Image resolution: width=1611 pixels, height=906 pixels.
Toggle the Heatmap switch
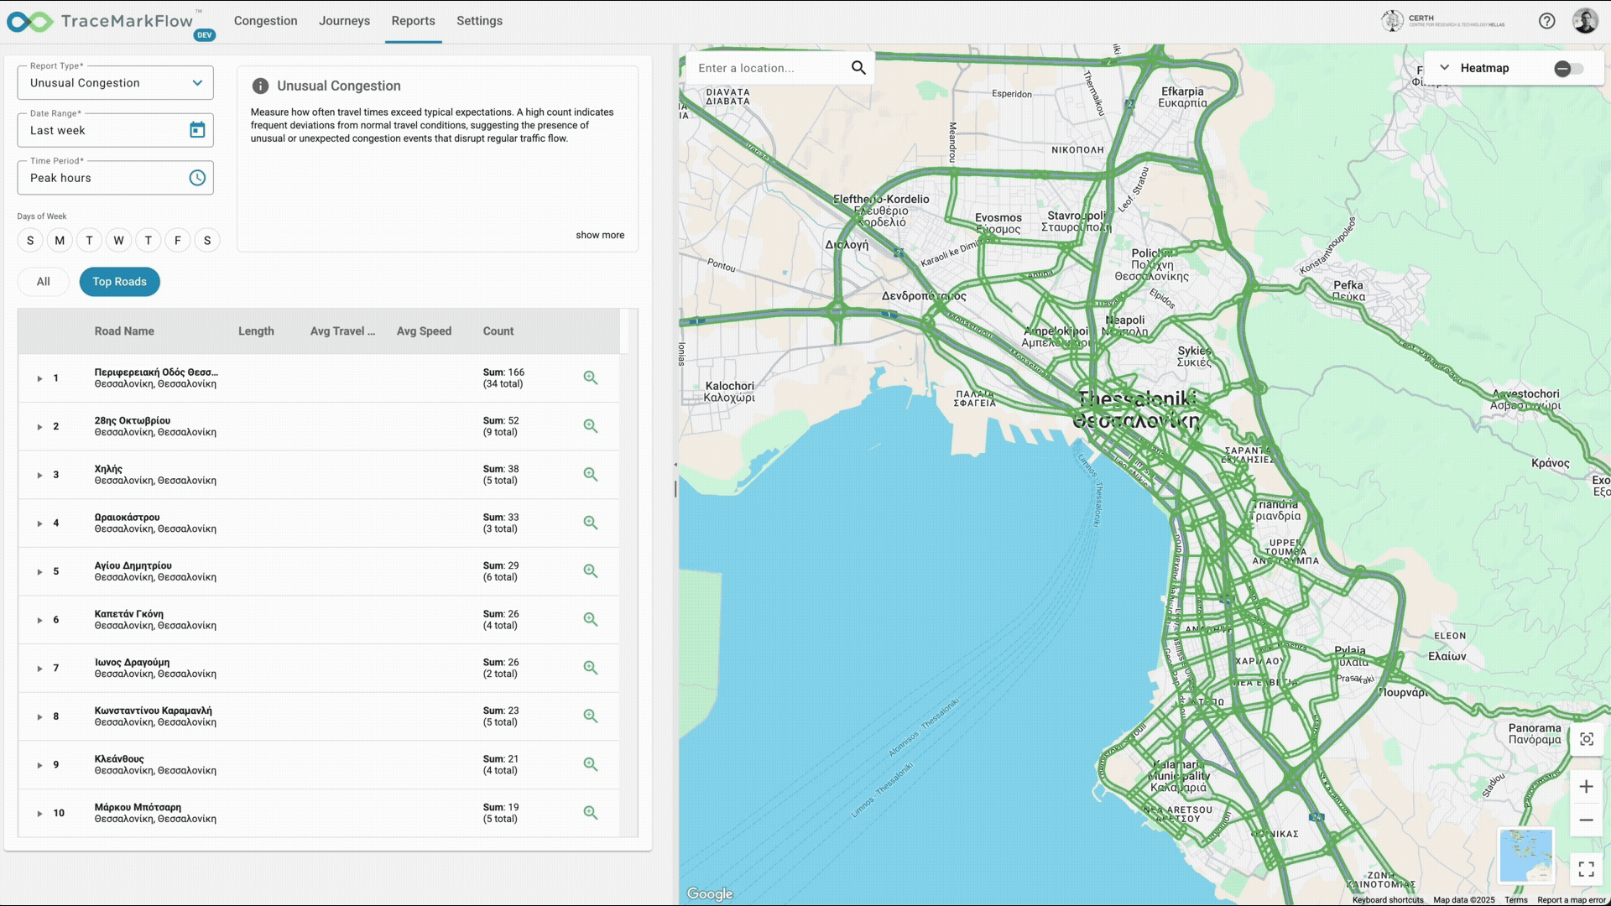[x=1567, y=69]
